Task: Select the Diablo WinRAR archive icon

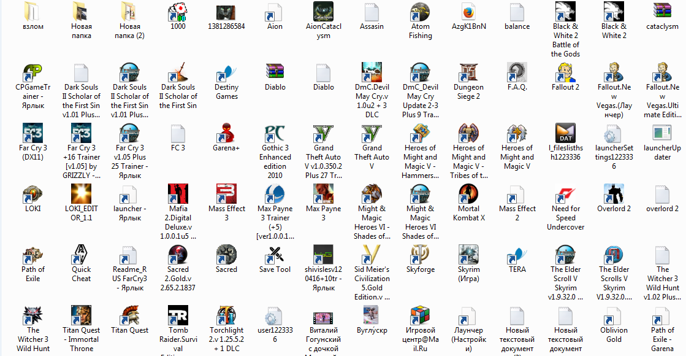Action: [275, 72]
